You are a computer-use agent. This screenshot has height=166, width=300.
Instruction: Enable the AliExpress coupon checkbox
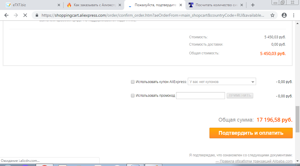133,82
